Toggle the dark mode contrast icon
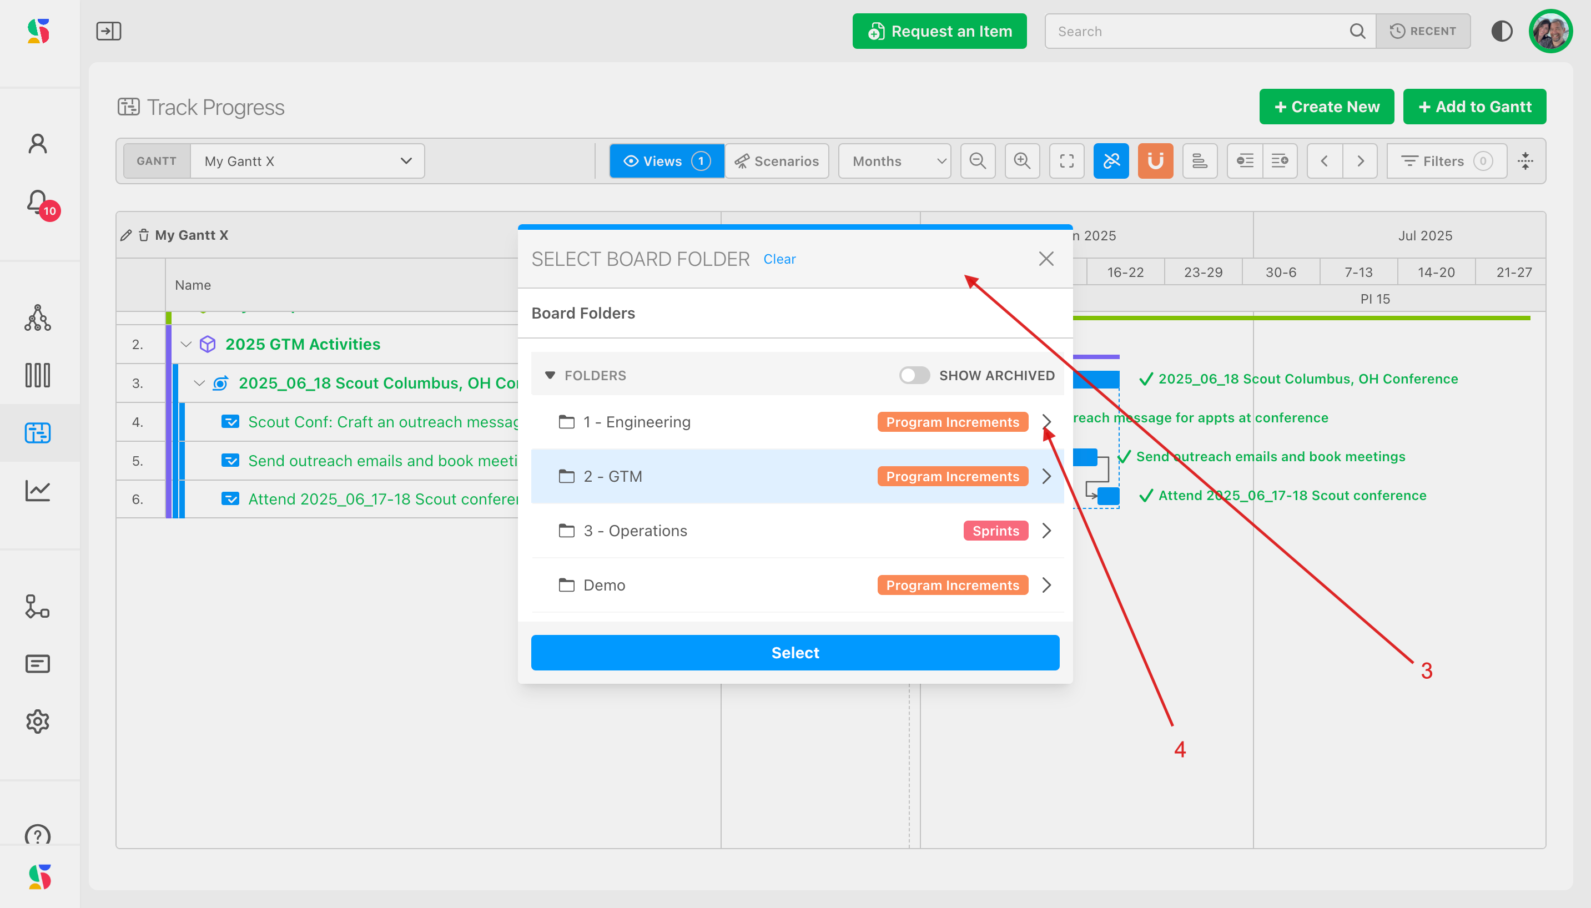Viewport: 1591px width, 908px height. (1501, 31)
